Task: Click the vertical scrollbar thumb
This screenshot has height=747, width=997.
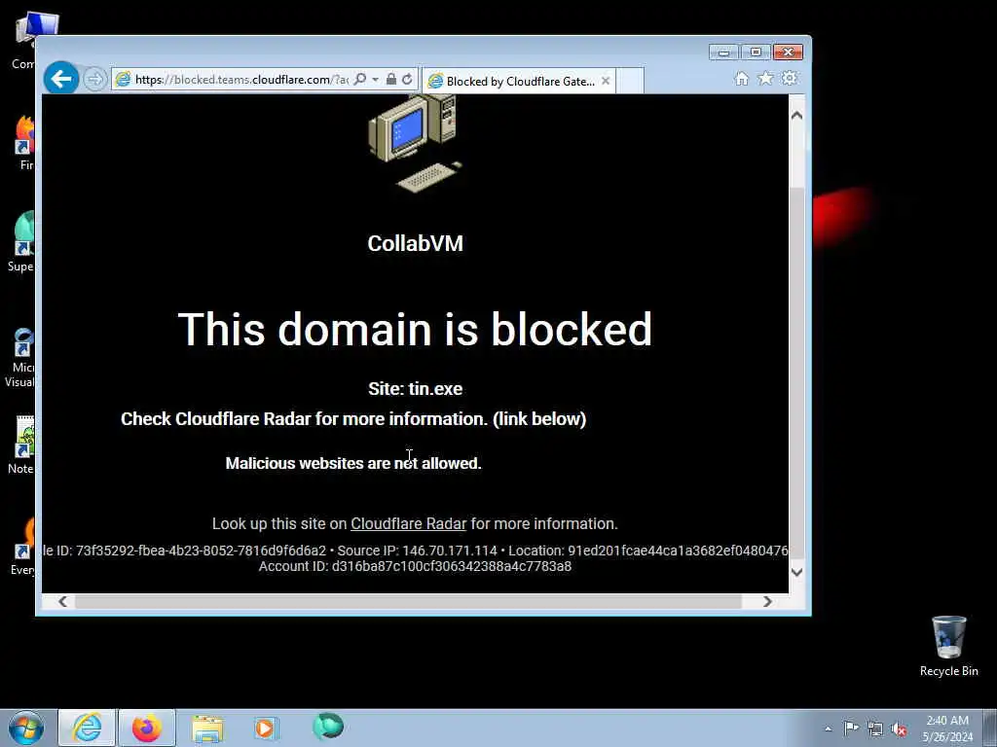Action: coord(796,373)
